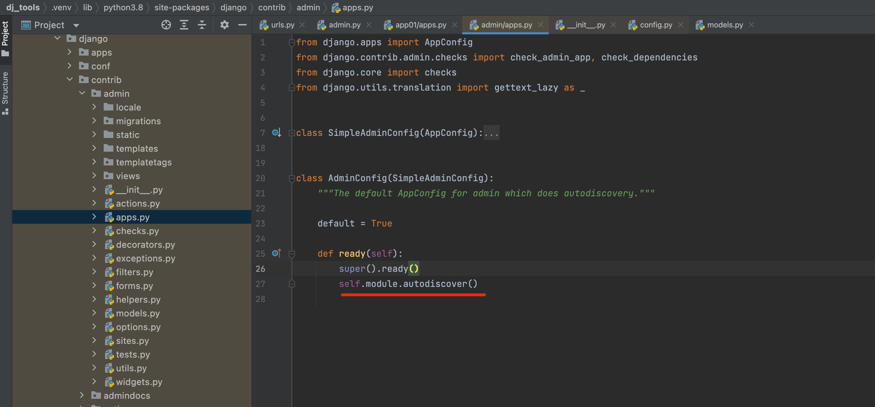Click python3.8 breadcrumb segment

point(123,7)
